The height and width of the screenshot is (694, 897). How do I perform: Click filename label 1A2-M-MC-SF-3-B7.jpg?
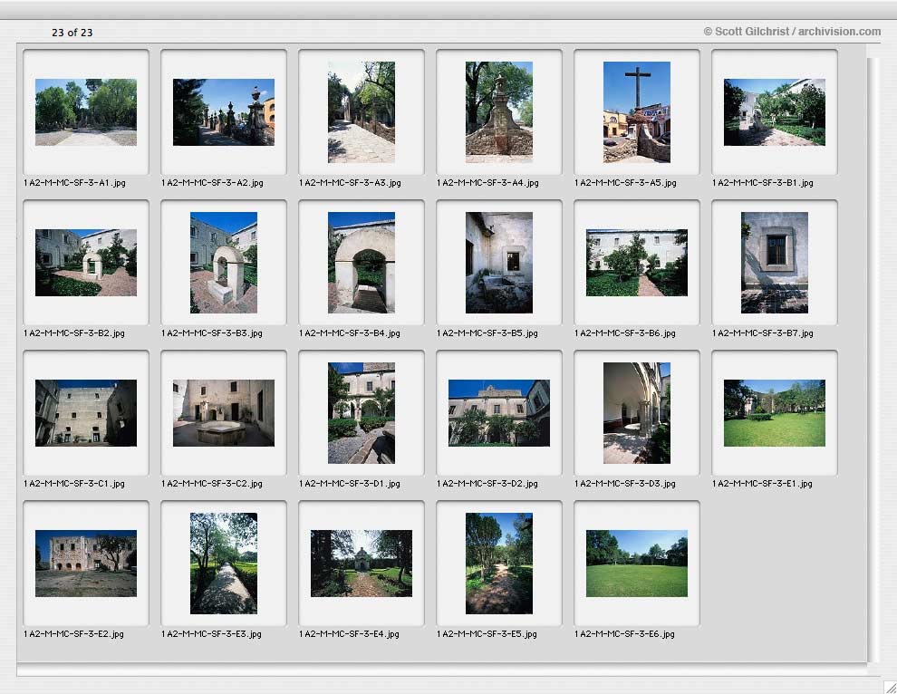tap(763, 333)
